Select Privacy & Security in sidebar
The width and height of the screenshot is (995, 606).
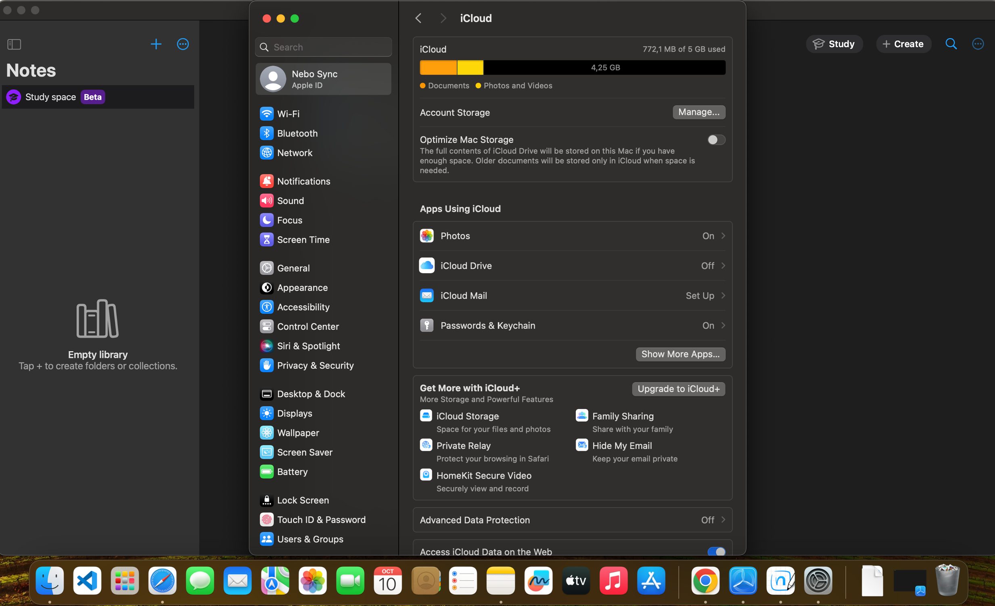[x=315, y=365]
